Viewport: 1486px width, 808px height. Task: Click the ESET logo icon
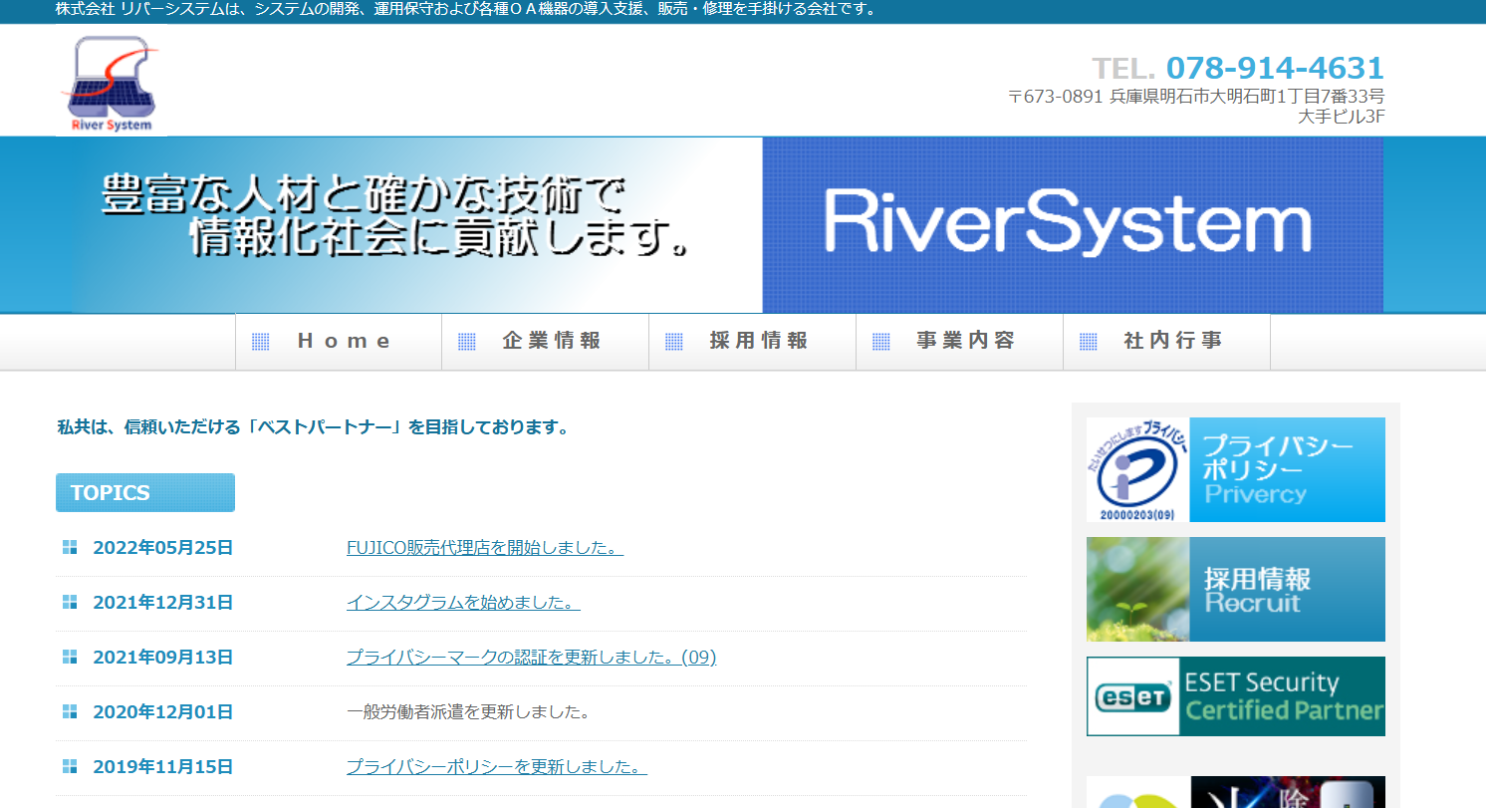(1132, 696)
